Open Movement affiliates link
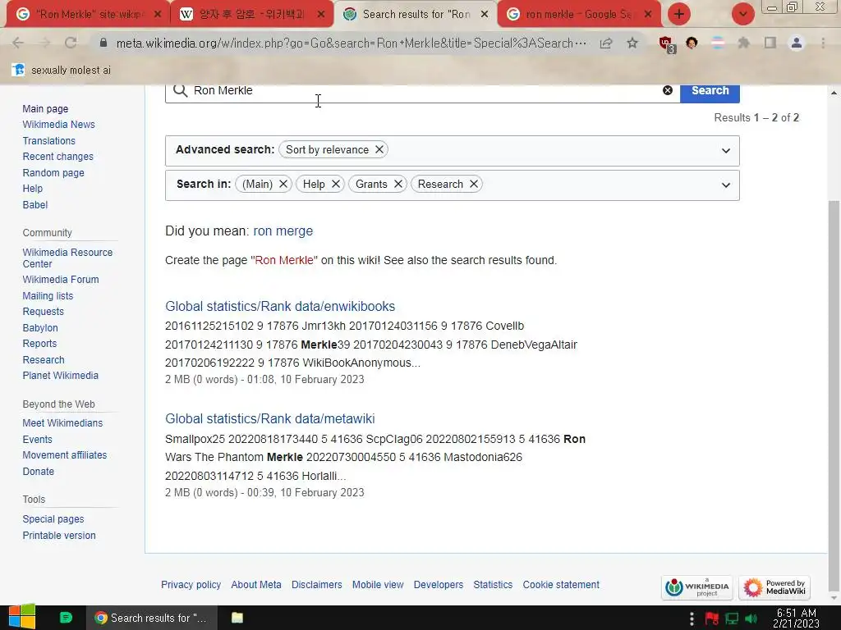Viewport: 841px width, 630px height. click(x=64, y=454)
